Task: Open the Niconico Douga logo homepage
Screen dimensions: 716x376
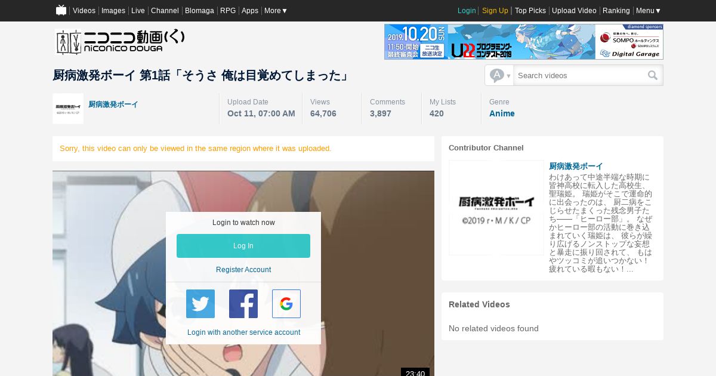Action: (120, 42)
